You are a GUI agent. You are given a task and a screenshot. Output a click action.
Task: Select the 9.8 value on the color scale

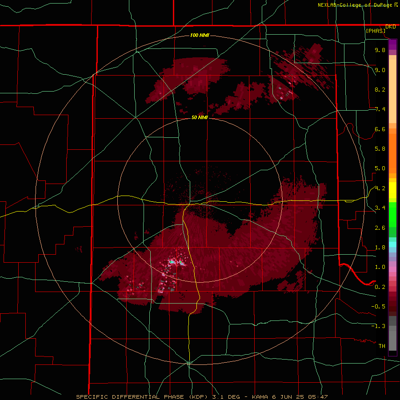click(x=380, y=50)
